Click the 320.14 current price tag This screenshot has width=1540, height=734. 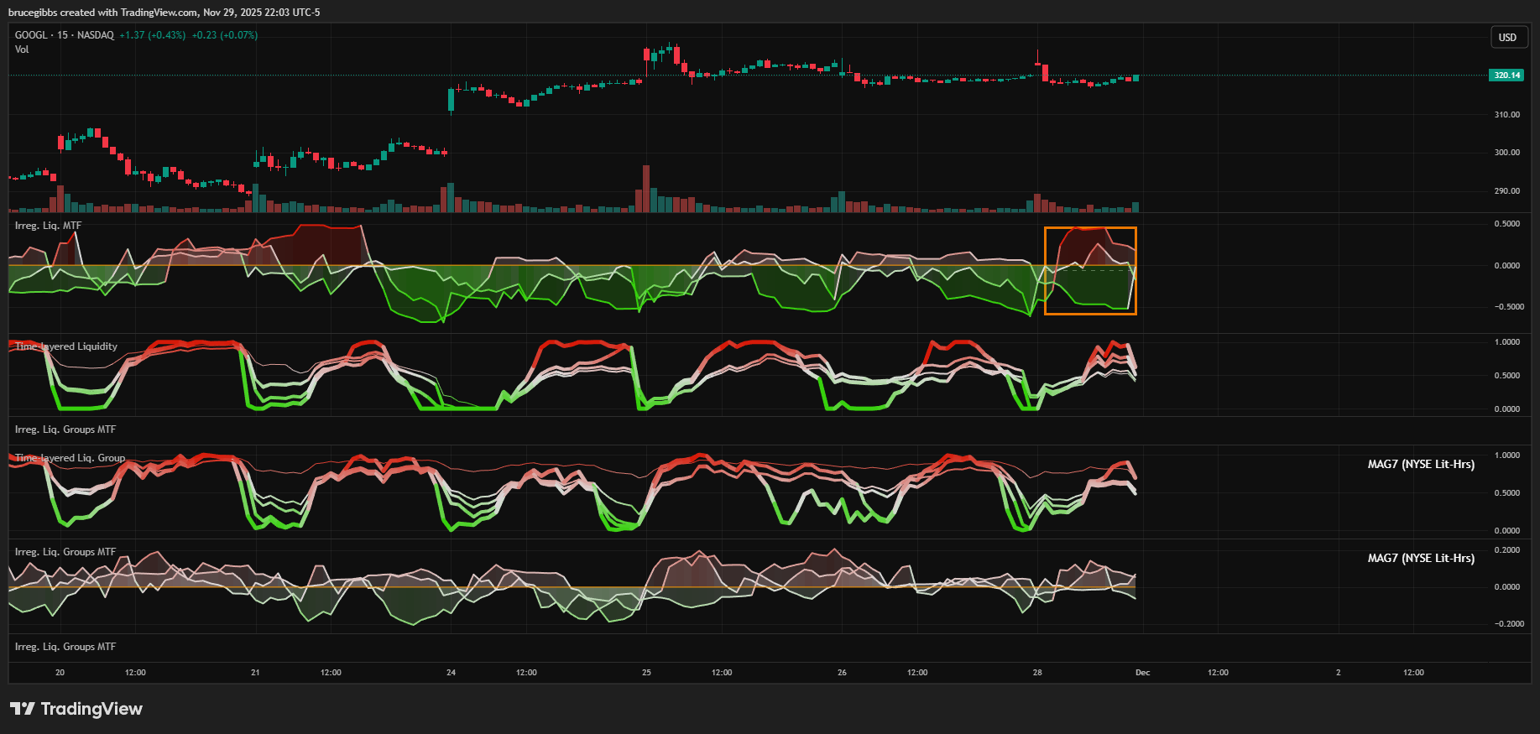point(1506,75)
